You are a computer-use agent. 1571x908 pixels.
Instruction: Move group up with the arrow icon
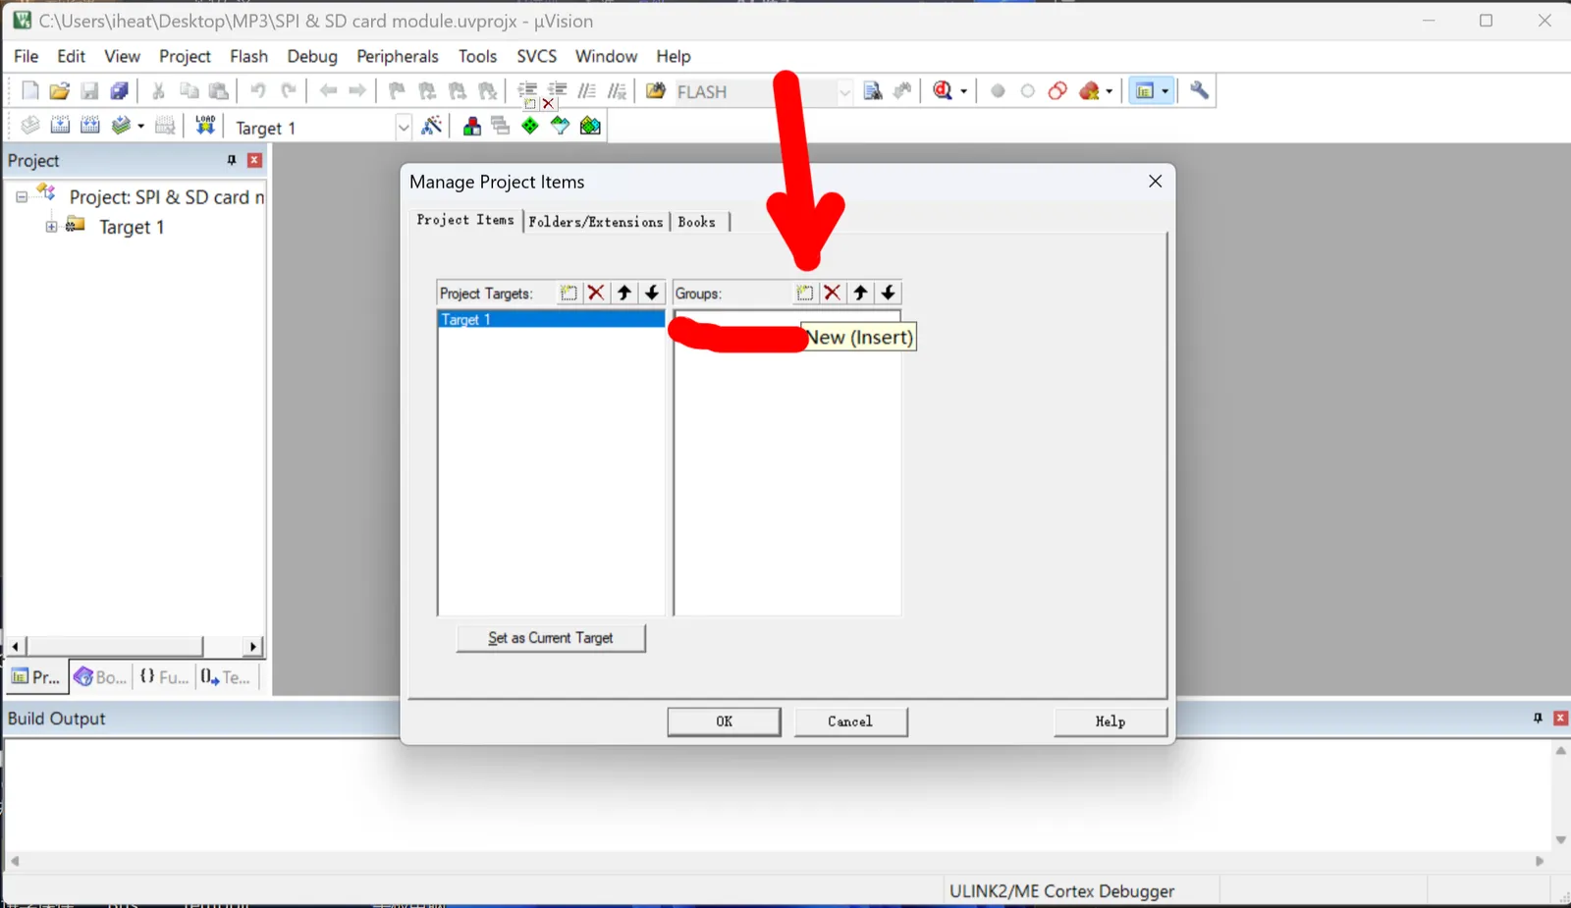point(860,293)
